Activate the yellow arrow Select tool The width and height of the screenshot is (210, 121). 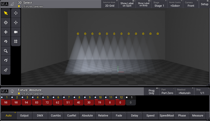[6, 13]
